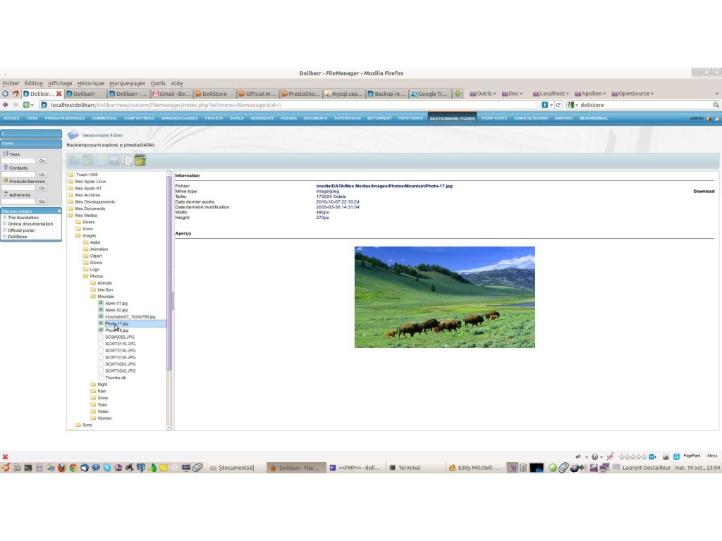Click the browser URL address bar
722x541 pixels.
[292, 105]
